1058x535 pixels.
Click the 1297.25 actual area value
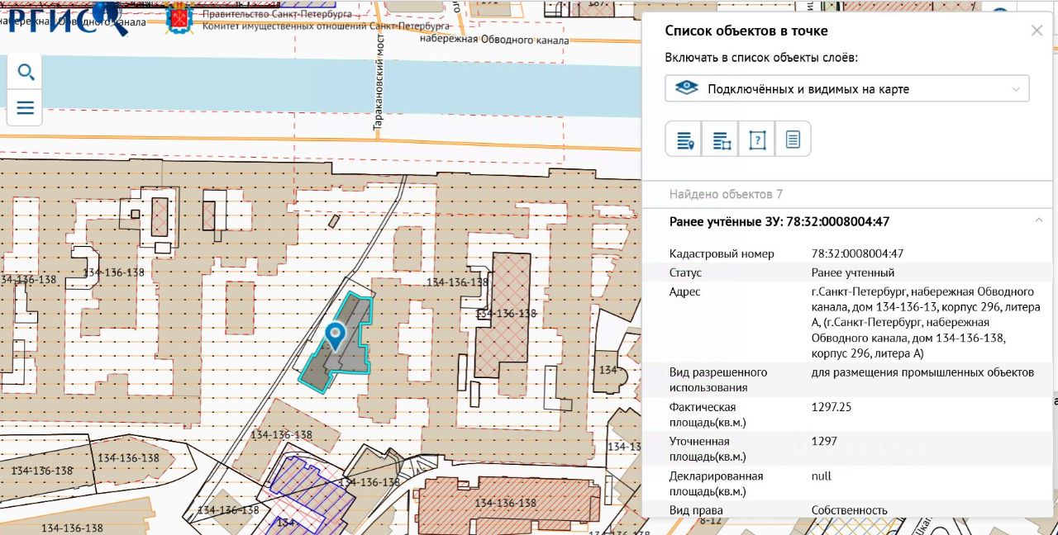coord(832,407)
